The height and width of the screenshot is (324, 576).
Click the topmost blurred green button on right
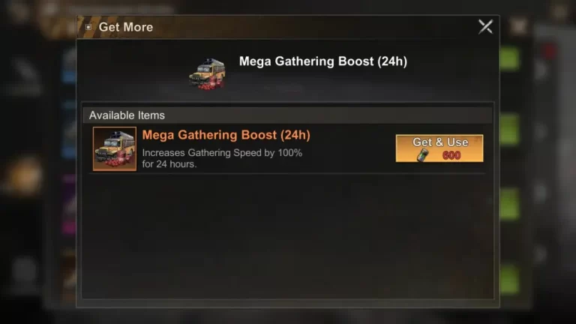pyautogui.click(x=509, y=58)
